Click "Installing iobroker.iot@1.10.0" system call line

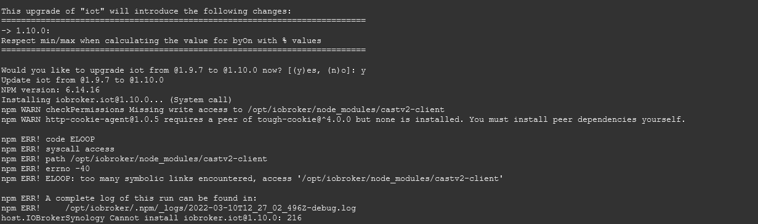[x=116, y=100]
